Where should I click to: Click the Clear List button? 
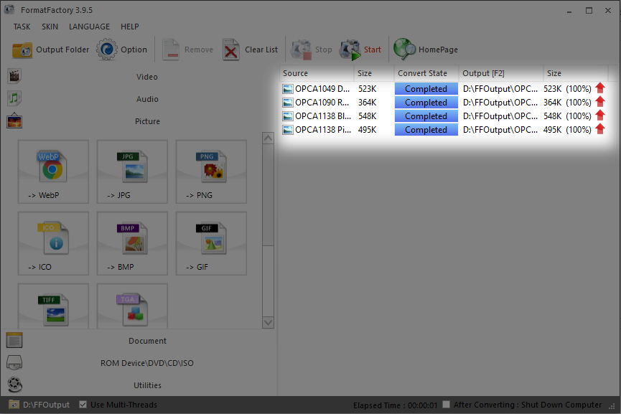click(250, 50)
